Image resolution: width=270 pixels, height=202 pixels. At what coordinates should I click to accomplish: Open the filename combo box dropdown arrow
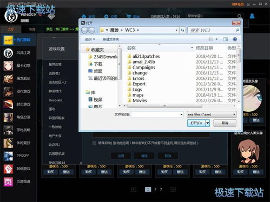click(x=181, y=115)
